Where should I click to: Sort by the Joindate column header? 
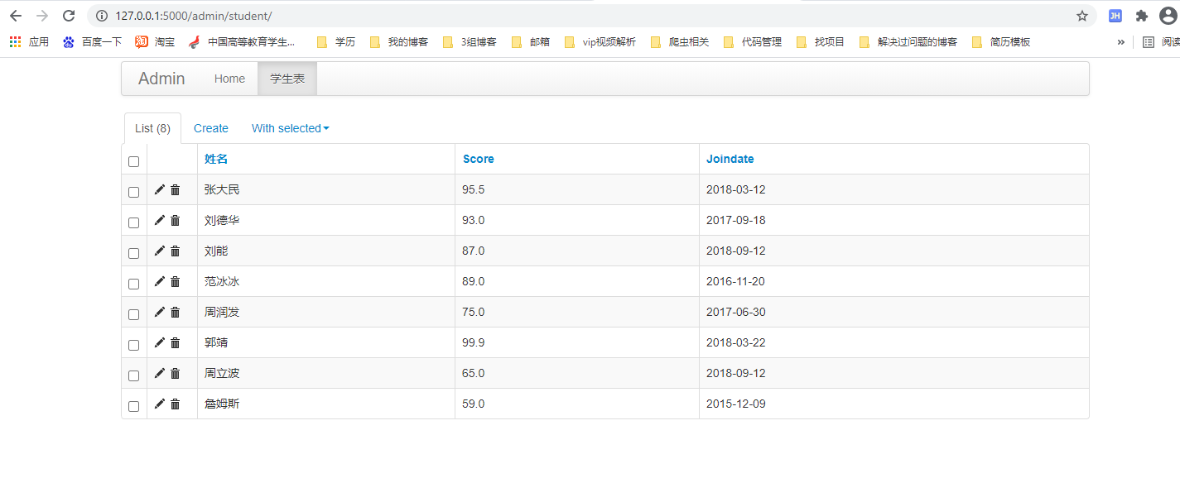click(x=730, y=159)
